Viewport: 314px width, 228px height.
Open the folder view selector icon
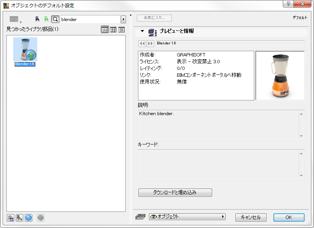(x=14, y=19)
